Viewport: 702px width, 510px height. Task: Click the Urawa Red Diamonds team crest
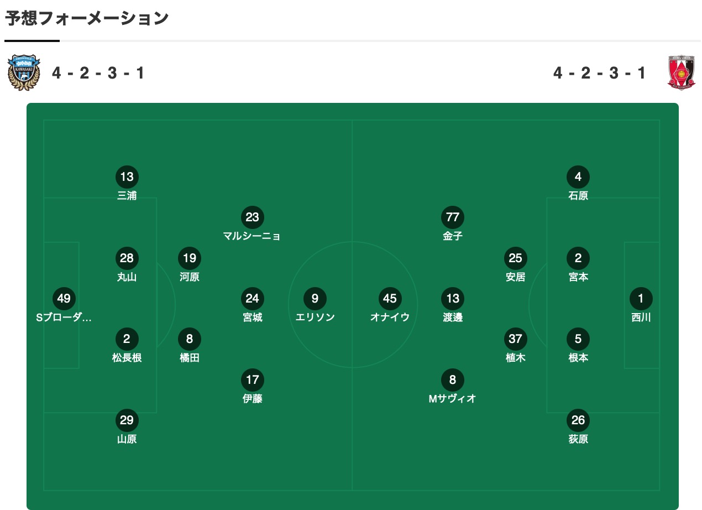tap(681, 72)
